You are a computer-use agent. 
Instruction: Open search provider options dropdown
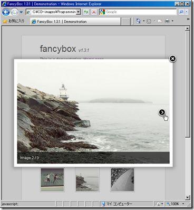[x=187, y=12]
